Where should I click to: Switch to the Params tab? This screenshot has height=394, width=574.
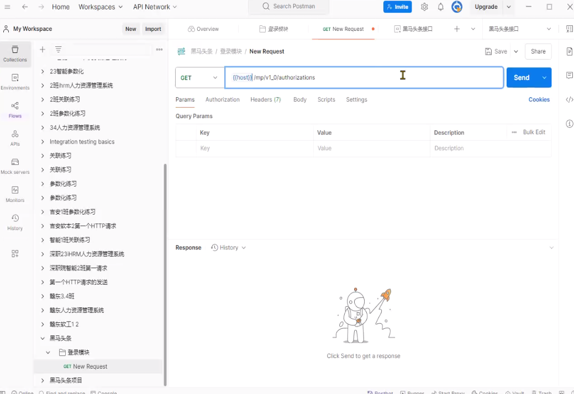pos(185,99)
